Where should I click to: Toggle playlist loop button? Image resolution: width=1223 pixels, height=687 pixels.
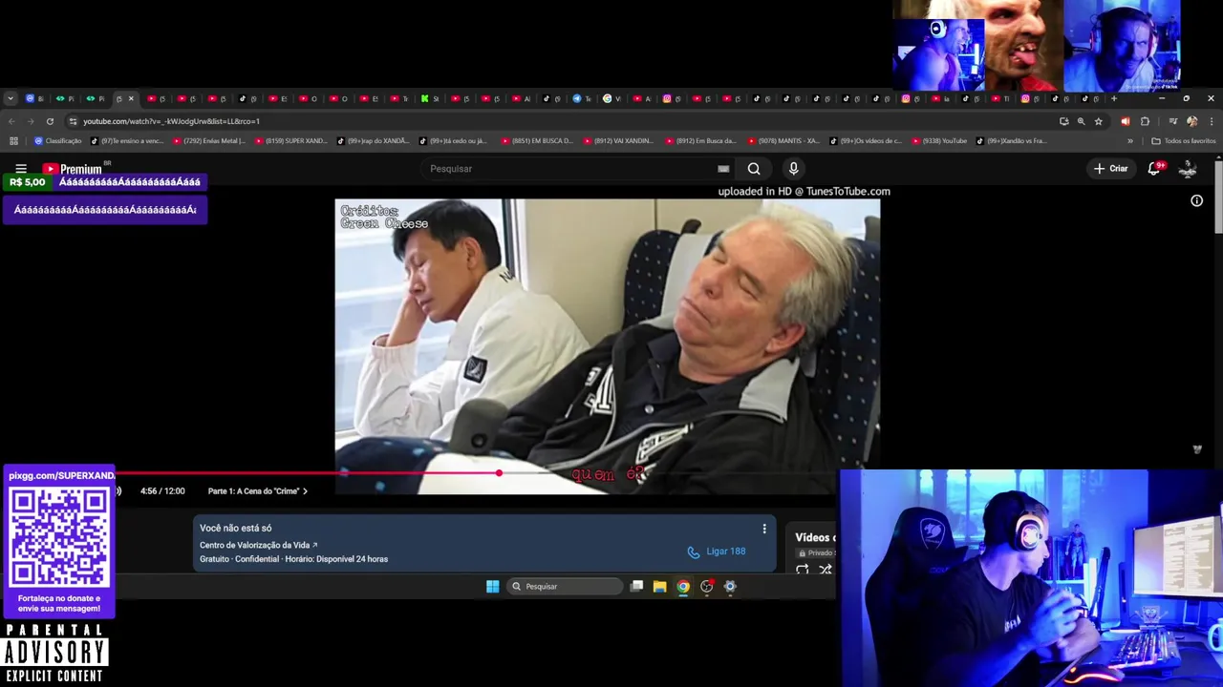coord(803,570)
